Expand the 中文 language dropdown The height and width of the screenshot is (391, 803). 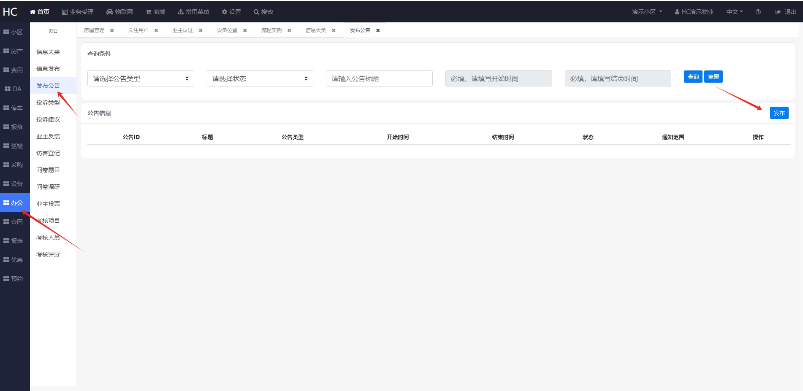(734, 12)
